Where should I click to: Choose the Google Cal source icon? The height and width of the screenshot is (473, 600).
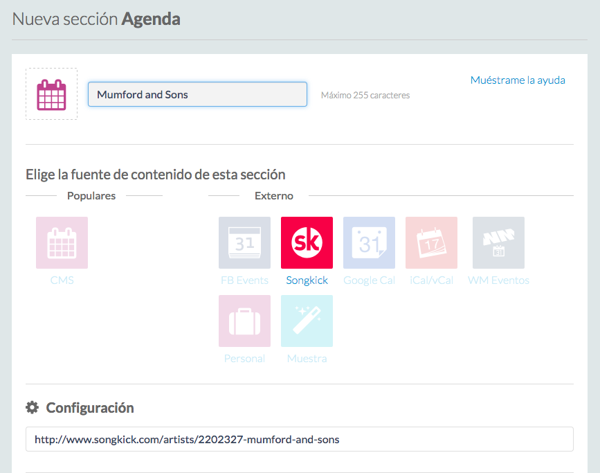point(369,242)
